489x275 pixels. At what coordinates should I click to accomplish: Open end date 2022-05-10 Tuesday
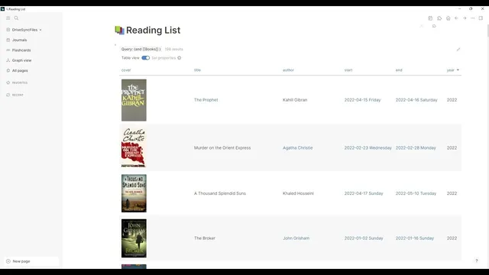pos(416,193)
